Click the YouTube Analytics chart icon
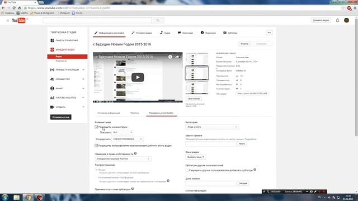The height and width of the screenshot is (201, 358). [52, 98]
